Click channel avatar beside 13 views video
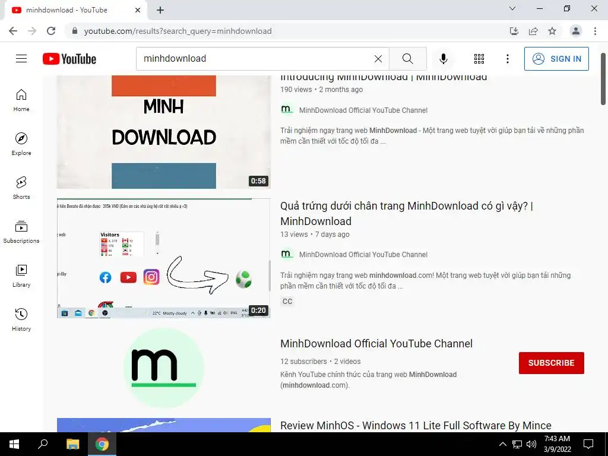This screenshot has width=608, height=456. point(287,254)
